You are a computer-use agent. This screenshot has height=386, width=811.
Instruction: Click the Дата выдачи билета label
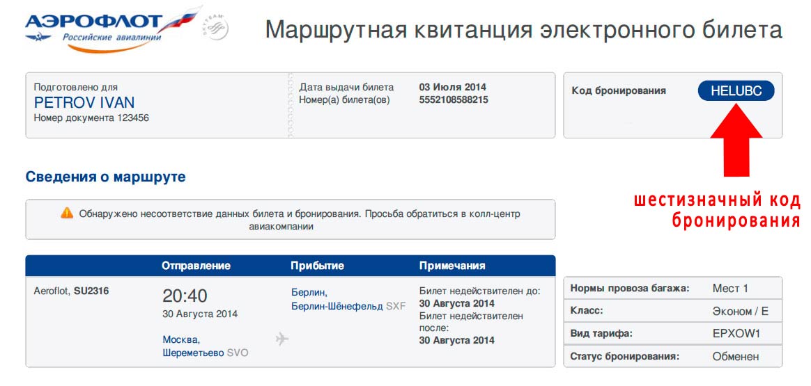click(x=346, y=87)
